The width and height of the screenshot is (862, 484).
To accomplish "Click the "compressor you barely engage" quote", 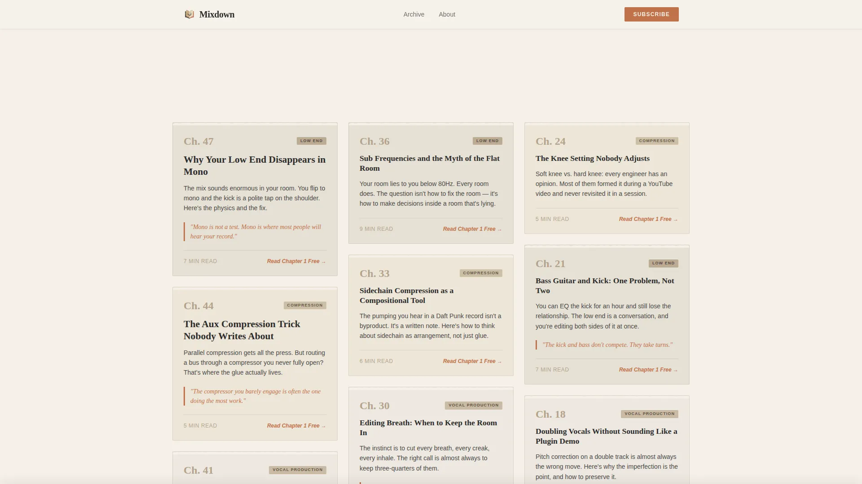I will pyautogui.click(x=255, y=396).
